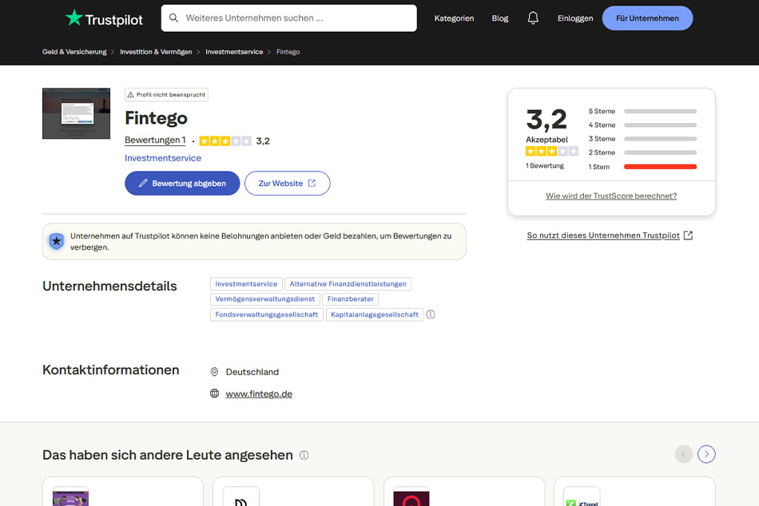Open Wie wird der TrustScore berechnet?
The width and height of the screenshot is (759, 506).
(x=611, y=196)
